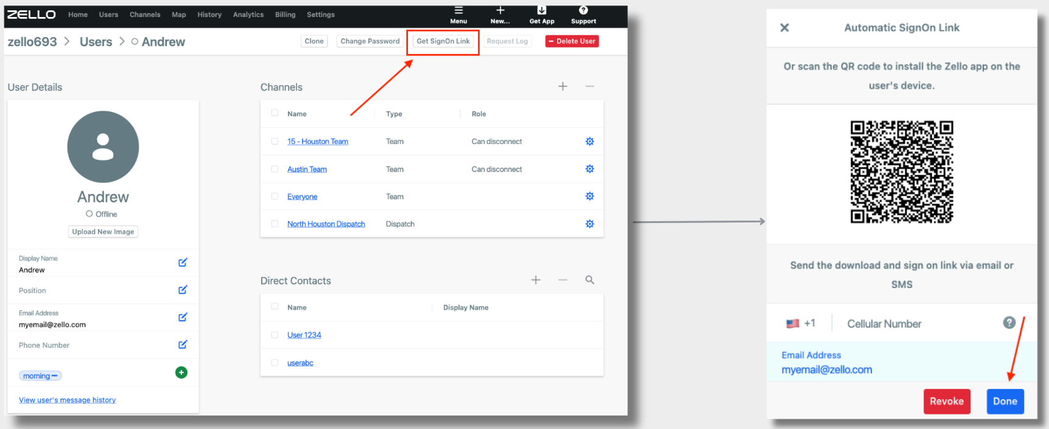The width and height of the screenshot is (1049, 429).
Task: Check the User 1234 checkbox
Action: [275, 335]
